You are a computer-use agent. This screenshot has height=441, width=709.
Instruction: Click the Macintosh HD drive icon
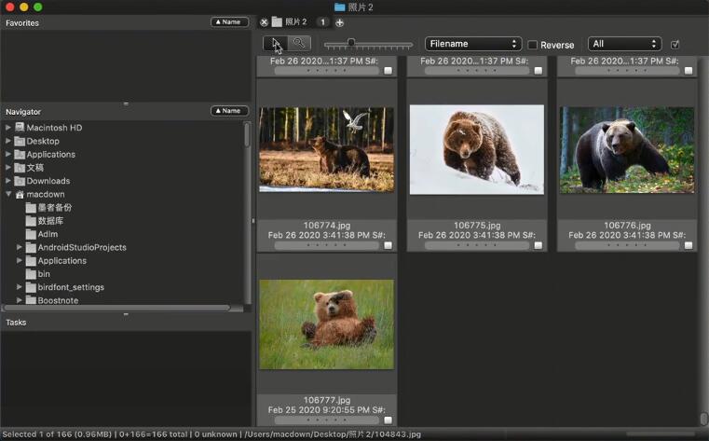pos(20,128)
